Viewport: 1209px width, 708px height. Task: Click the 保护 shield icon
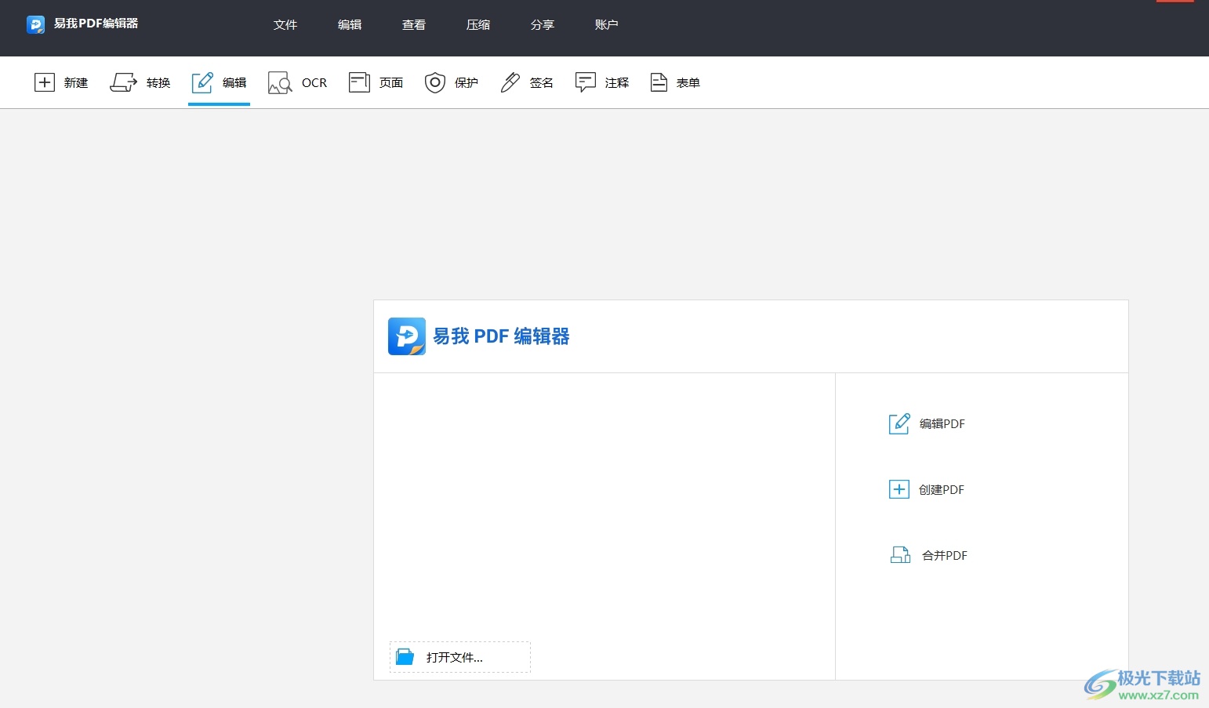[x=435, y=82]
